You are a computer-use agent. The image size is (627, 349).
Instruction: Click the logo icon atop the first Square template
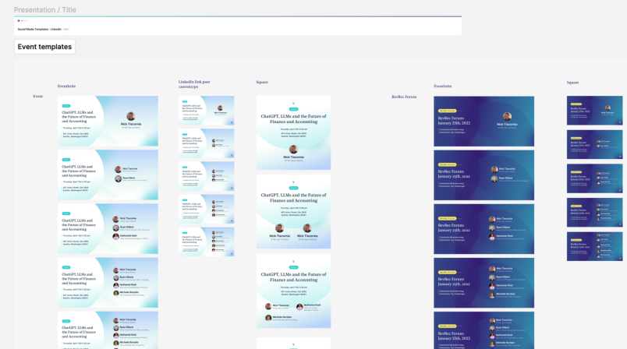coord(293,104)
